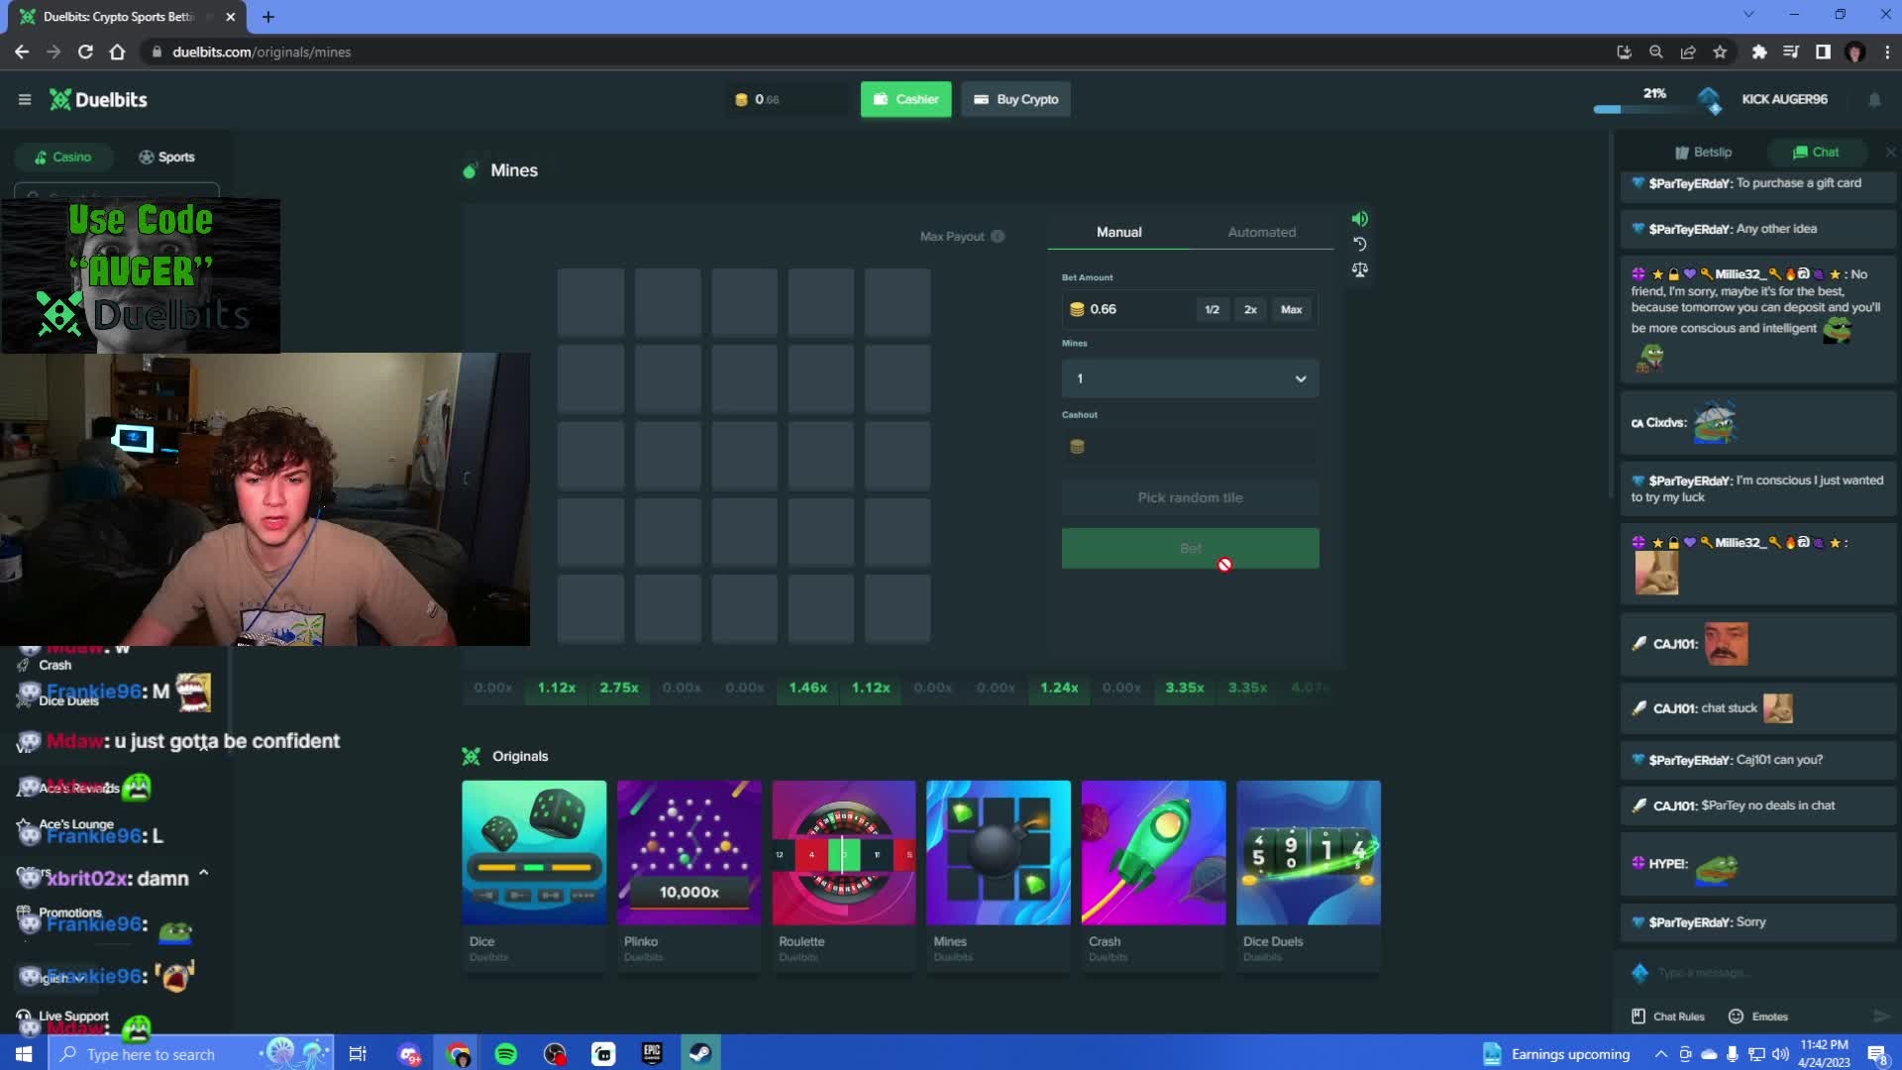Viewport: 1902px width, 1070px height.
Task: Switch to Sports mode
Action: tap(166, 157)
